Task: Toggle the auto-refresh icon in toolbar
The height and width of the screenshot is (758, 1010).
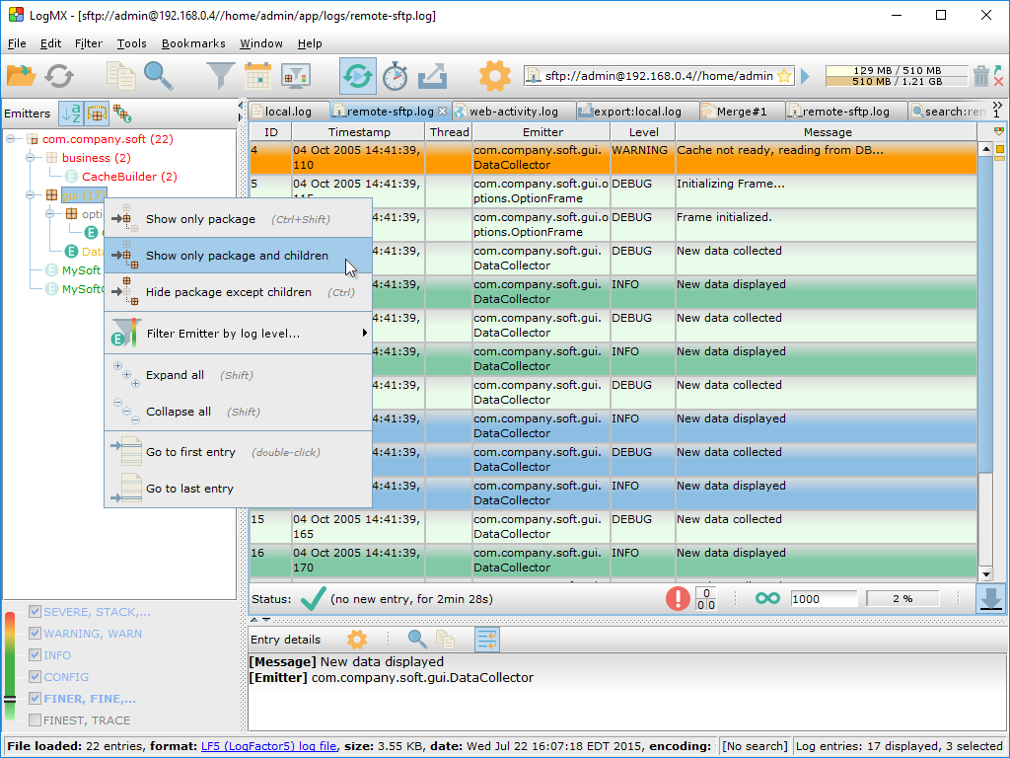Action: [357, 76]
